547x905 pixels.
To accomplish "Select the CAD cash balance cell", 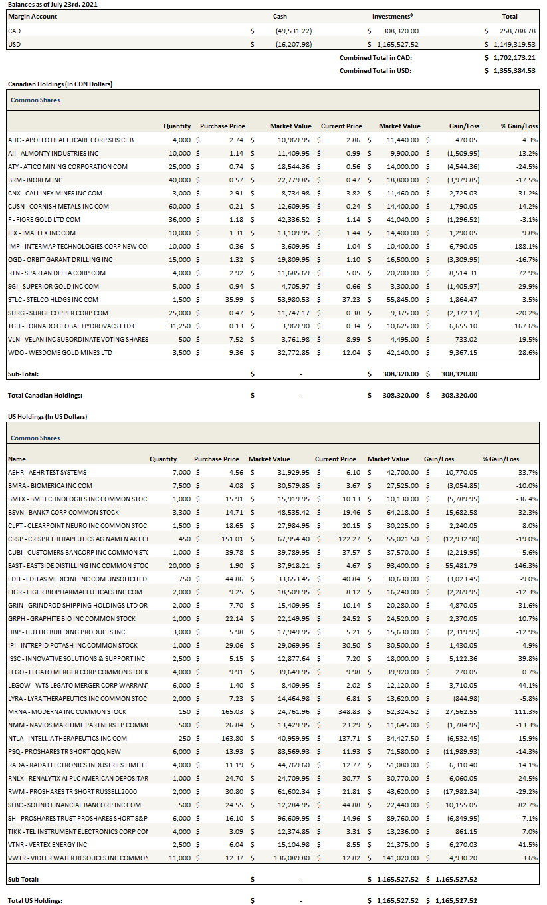I will [x=294, y=31].
